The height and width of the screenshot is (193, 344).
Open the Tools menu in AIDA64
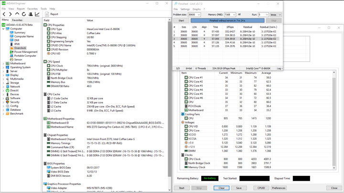pos(43,9)
